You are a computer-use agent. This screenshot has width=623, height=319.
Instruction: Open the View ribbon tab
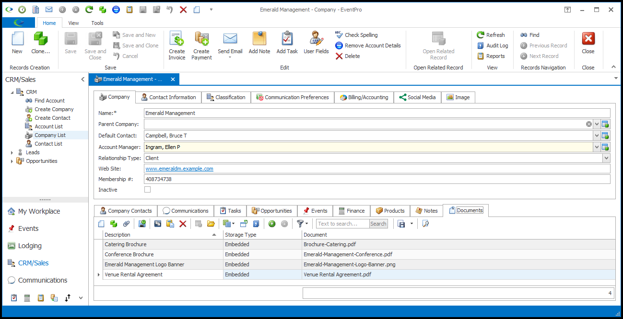point(73,23)
